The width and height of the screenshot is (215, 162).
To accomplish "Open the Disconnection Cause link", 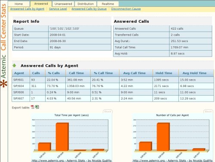I will click(126, 9).
